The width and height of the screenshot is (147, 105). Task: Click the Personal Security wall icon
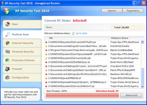[x=7, y=52]
